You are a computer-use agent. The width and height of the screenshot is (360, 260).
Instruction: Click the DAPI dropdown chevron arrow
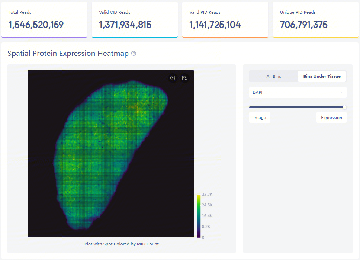[340, 92]
